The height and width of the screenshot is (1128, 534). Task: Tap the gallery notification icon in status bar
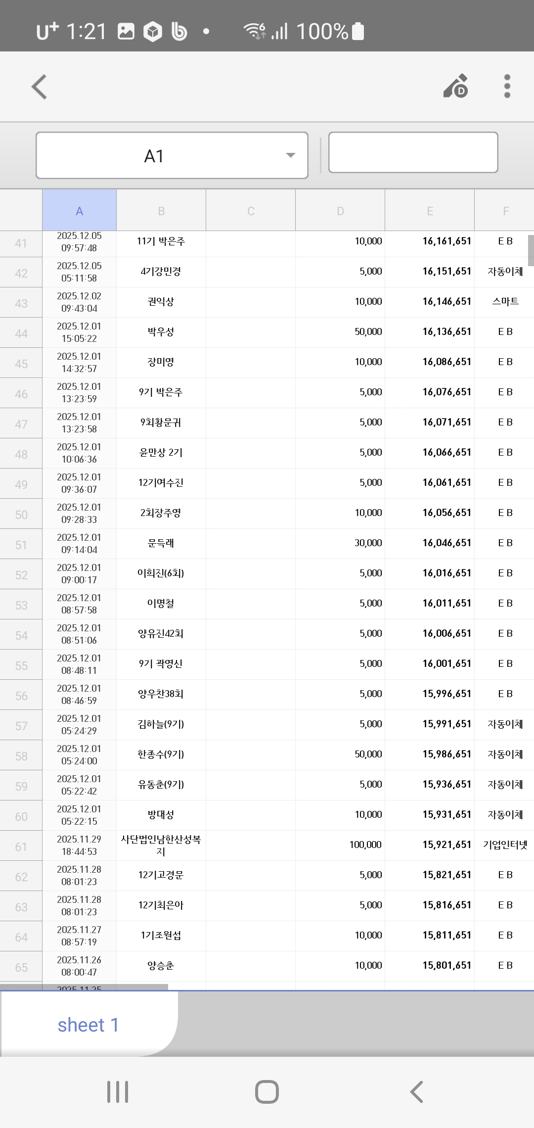click(x=126, y=32)
